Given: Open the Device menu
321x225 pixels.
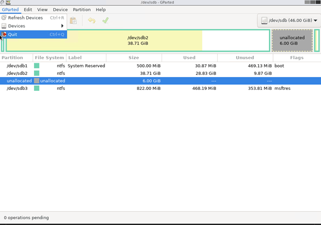Looking at the screenshot, I should tap(60, 10).
